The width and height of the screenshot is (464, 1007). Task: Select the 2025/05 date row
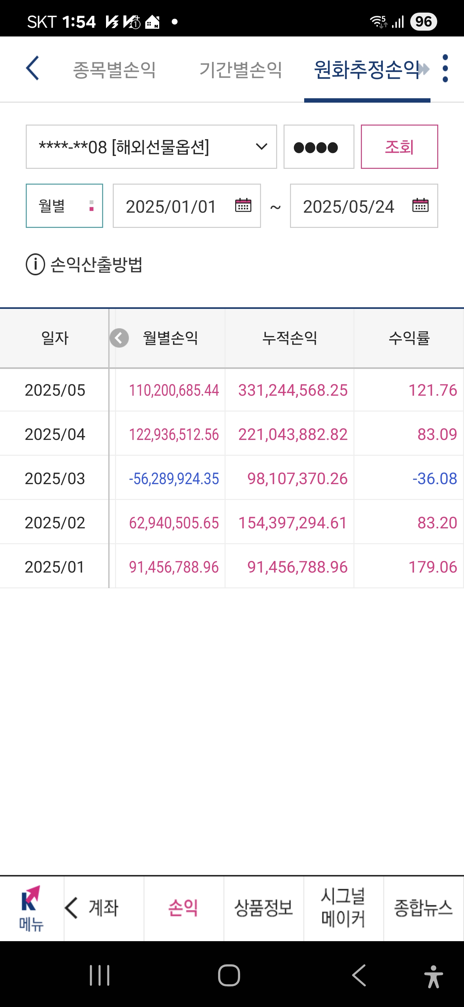pos(55,390)
